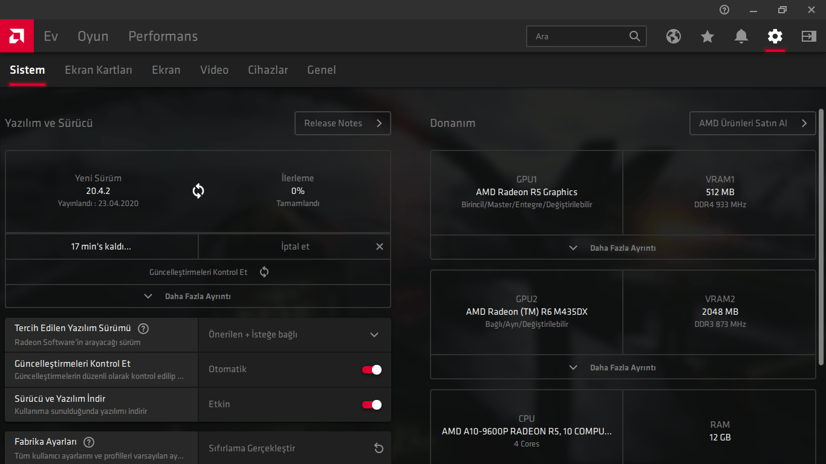This screenshot has width=826, height=464.
Task: Click the DDR4 933 MHz text
Action: point(720,205)
